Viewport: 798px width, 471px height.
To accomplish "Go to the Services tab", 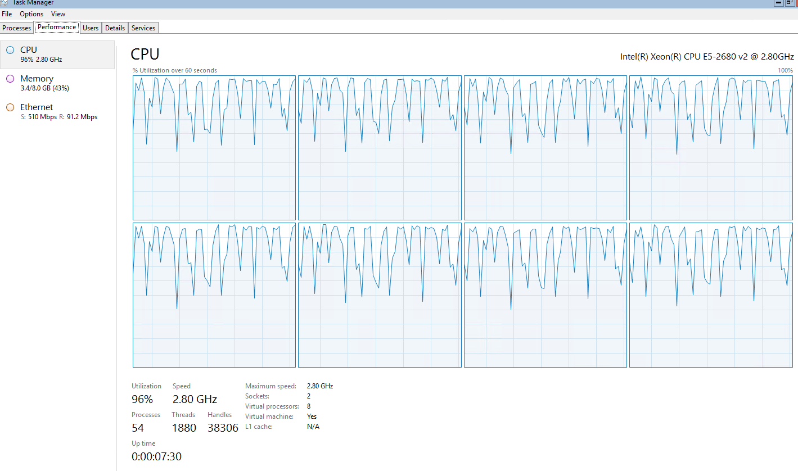I will (x=143, y=28).
